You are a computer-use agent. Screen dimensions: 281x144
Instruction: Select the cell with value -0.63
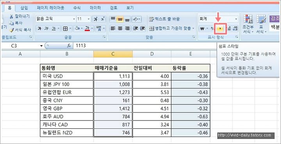190,117
